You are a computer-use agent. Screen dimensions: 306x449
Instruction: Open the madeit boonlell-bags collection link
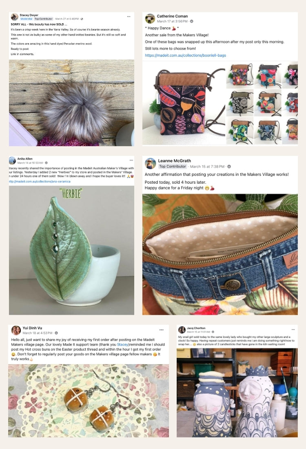(x=186, y=55)
